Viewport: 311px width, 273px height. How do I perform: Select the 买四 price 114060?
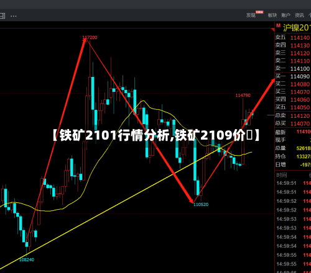click(x=300, y=100)
